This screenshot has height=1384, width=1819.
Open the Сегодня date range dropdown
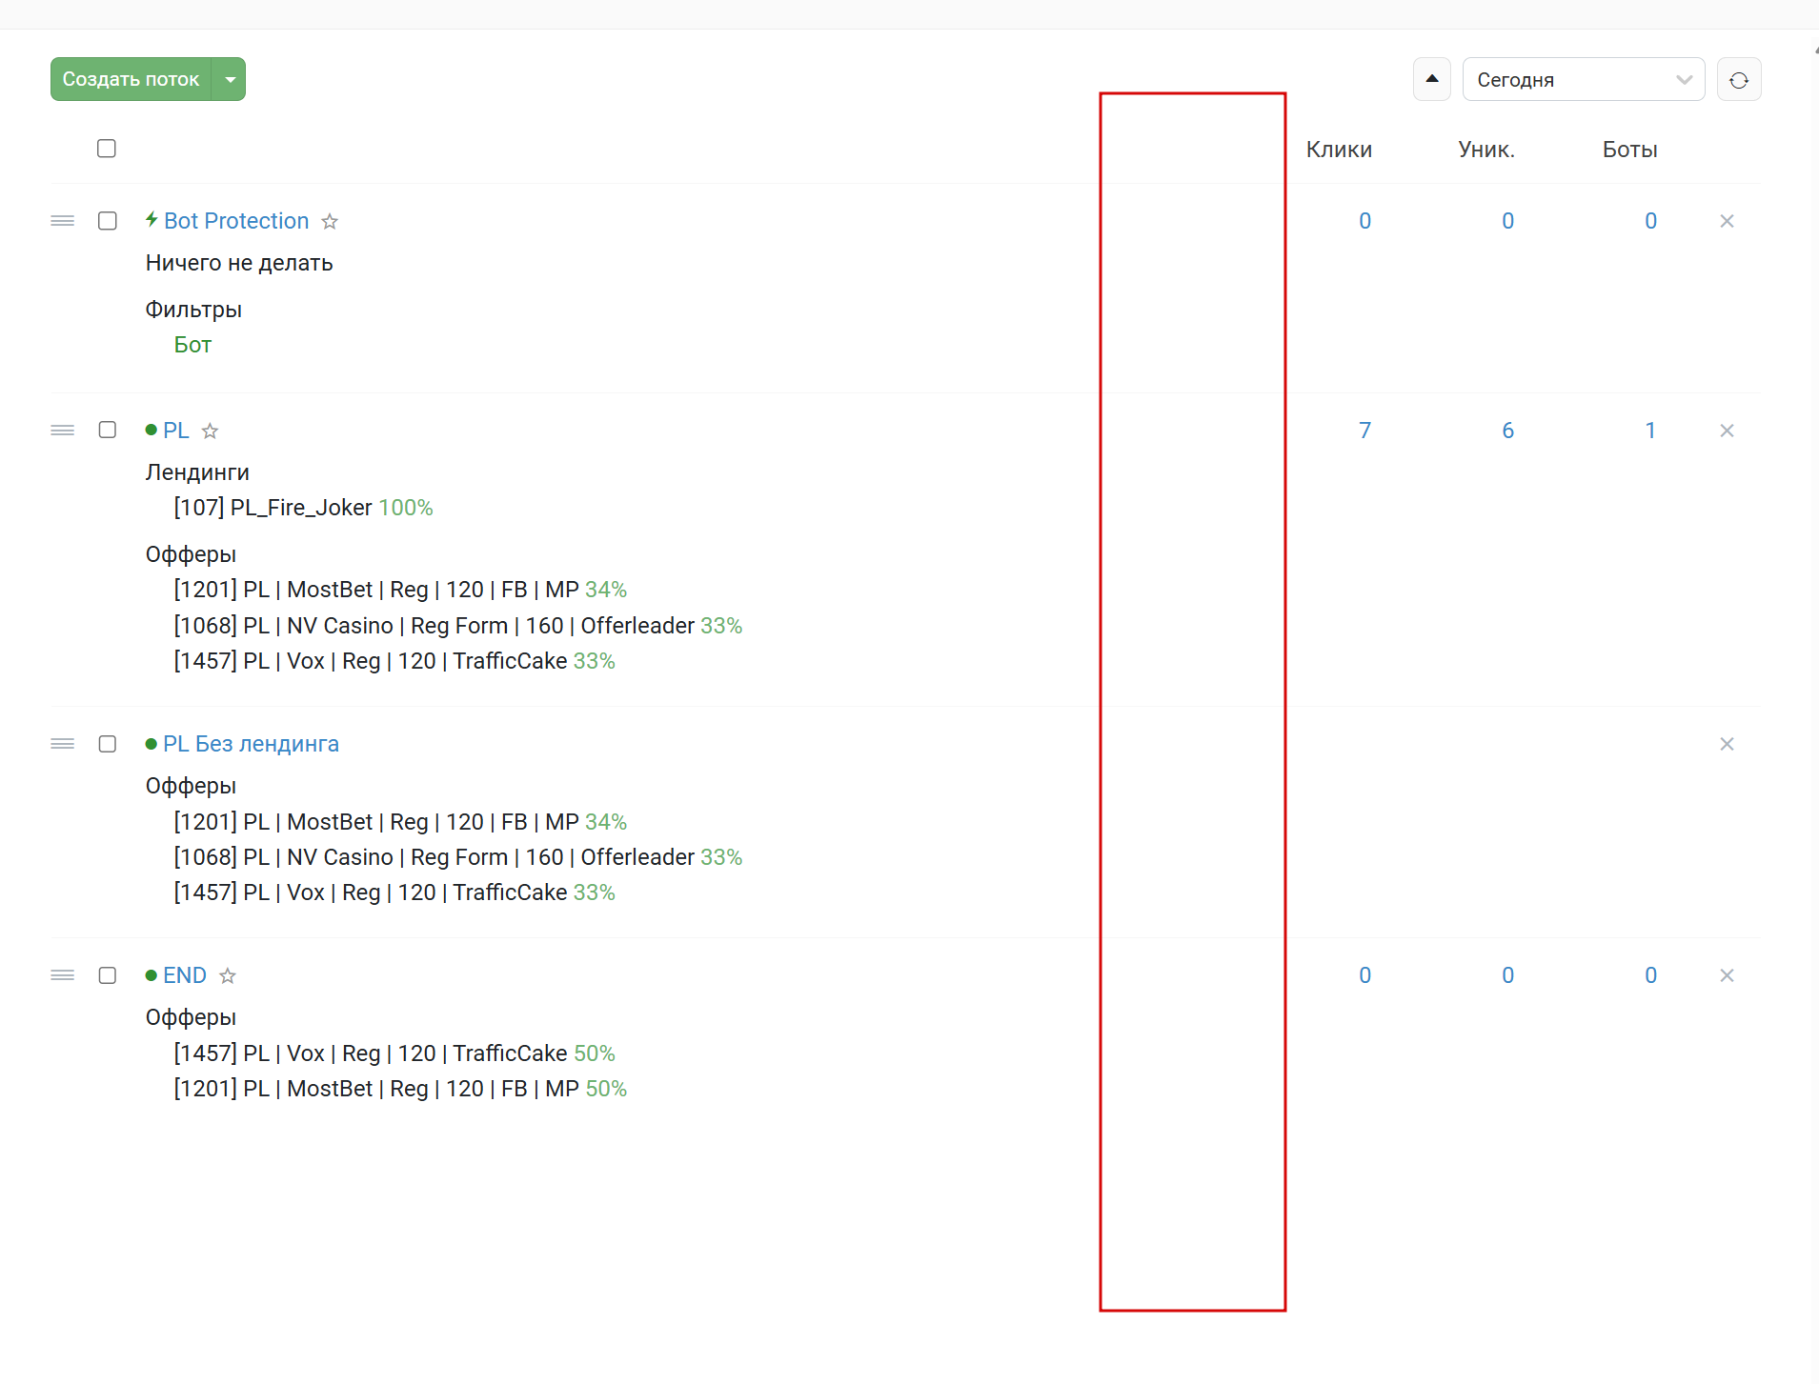[x=1583, y=79]
